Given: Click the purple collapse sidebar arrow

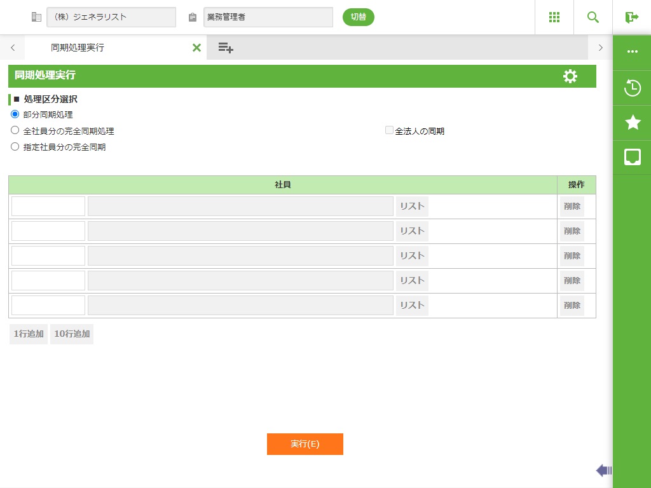Looking at the screenshot, I should [x=604, y=470].
